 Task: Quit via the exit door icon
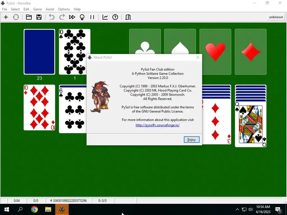pos(128,17)
